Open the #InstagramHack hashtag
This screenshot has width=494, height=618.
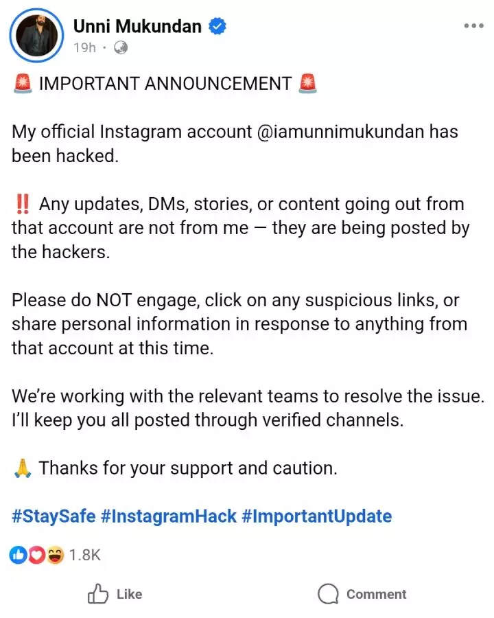[168, 516]
